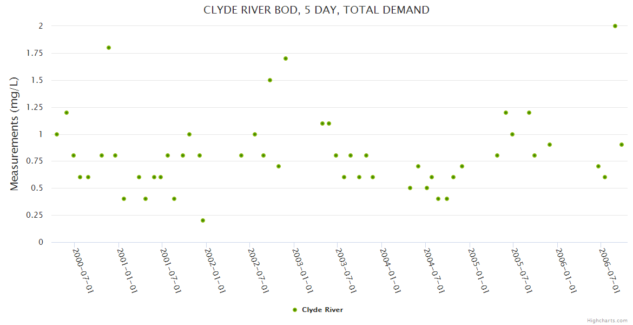Click the 1.8 mg/L data point in late 2000
Screen dimensions: 633x325
tap(109, 48)
